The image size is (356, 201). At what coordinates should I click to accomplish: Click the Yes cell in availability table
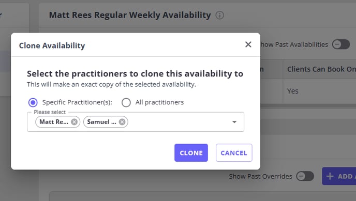(293, 91)
